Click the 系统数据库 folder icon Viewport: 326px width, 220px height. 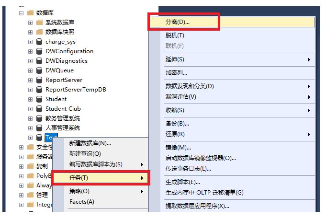pyautogui.click(x=39, y=23)
